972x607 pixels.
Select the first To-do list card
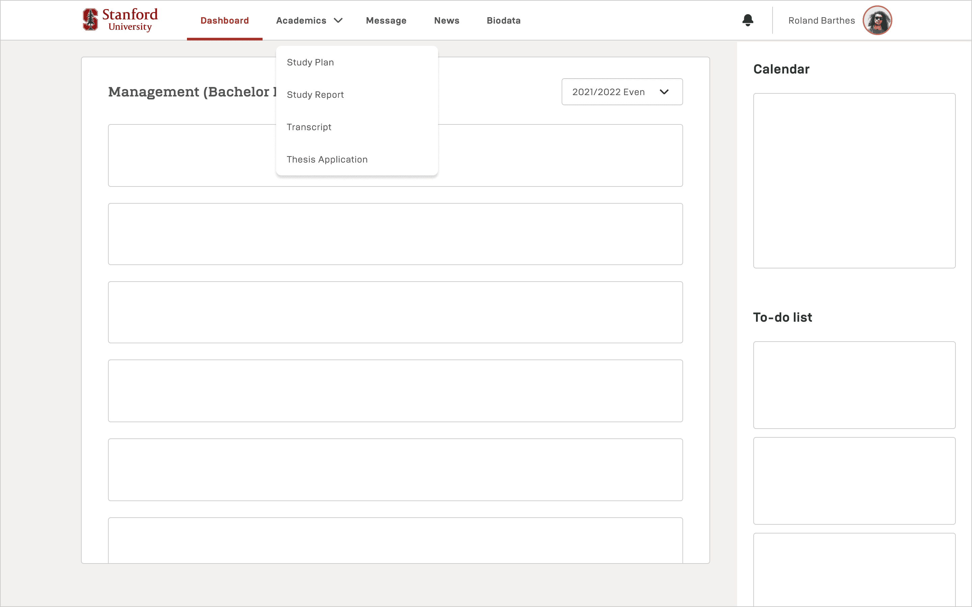(854, 384)
